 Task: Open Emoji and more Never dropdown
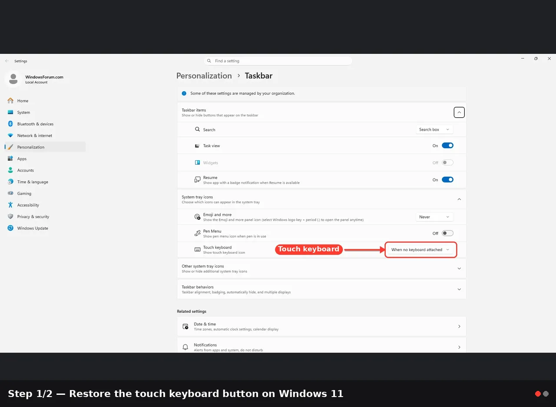[434, 217]
